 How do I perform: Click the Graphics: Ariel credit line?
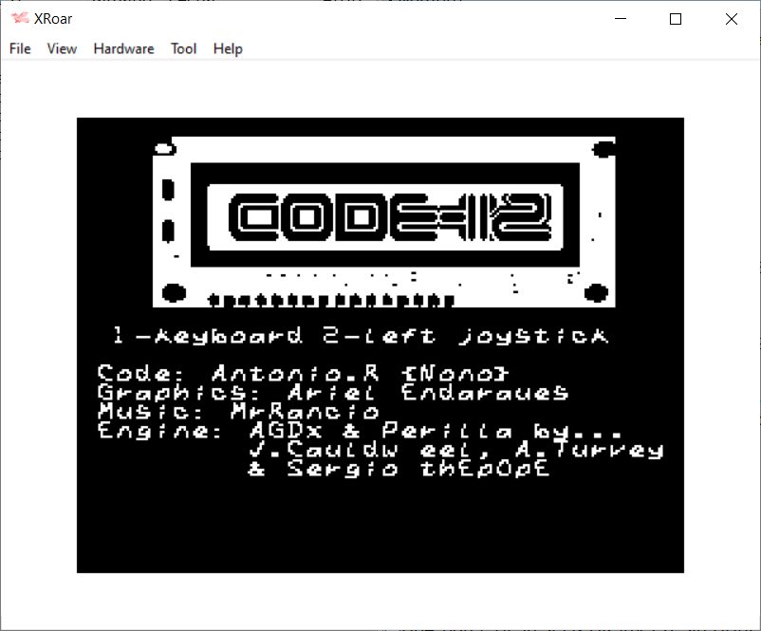click(332, 392)
